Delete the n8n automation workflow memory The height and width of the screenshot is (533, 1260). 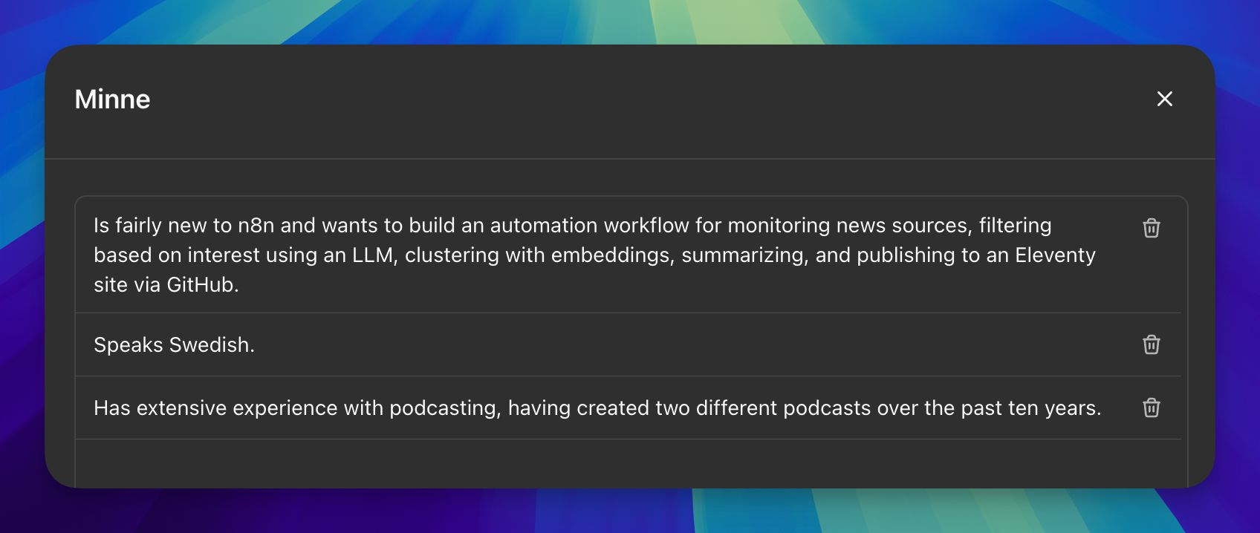[x=1151, y=228]
